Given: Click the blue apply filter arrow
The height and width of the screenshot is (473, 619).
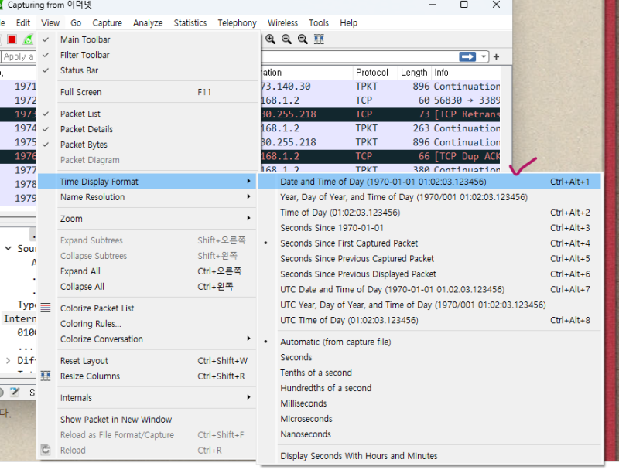Looking at the screenshot, I should tap(467, 56).
